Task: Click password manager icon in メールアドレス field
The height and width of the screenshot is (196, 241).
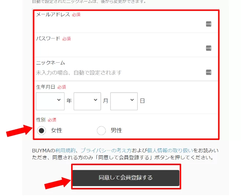Action: 209,24
